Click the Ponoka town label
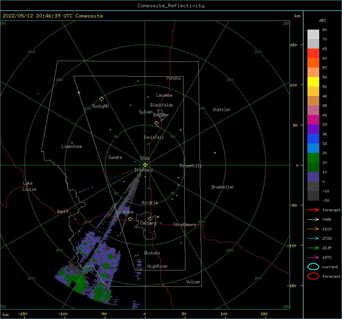This screenshot has width=342, height=319. 173,78
